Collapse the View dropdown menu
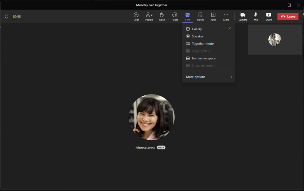 click(x=188, y=17)
